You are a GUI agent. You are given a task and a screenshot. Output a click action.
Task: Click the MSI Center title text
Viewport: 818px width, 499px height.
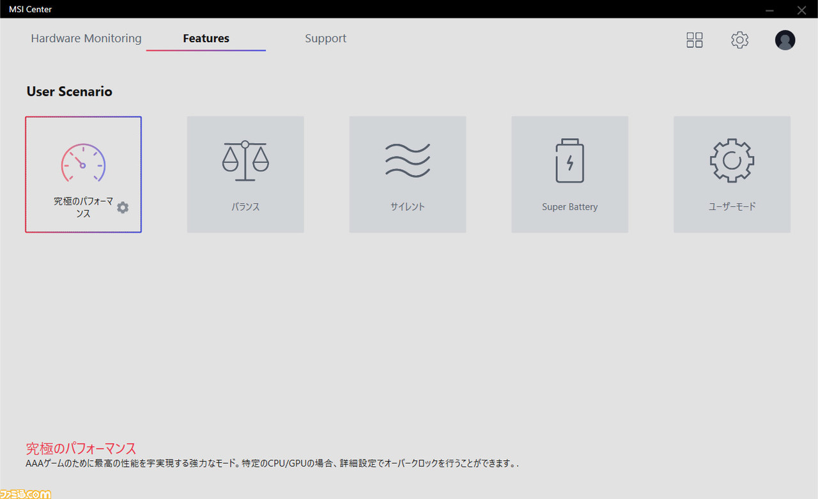(x=30, y=9)
